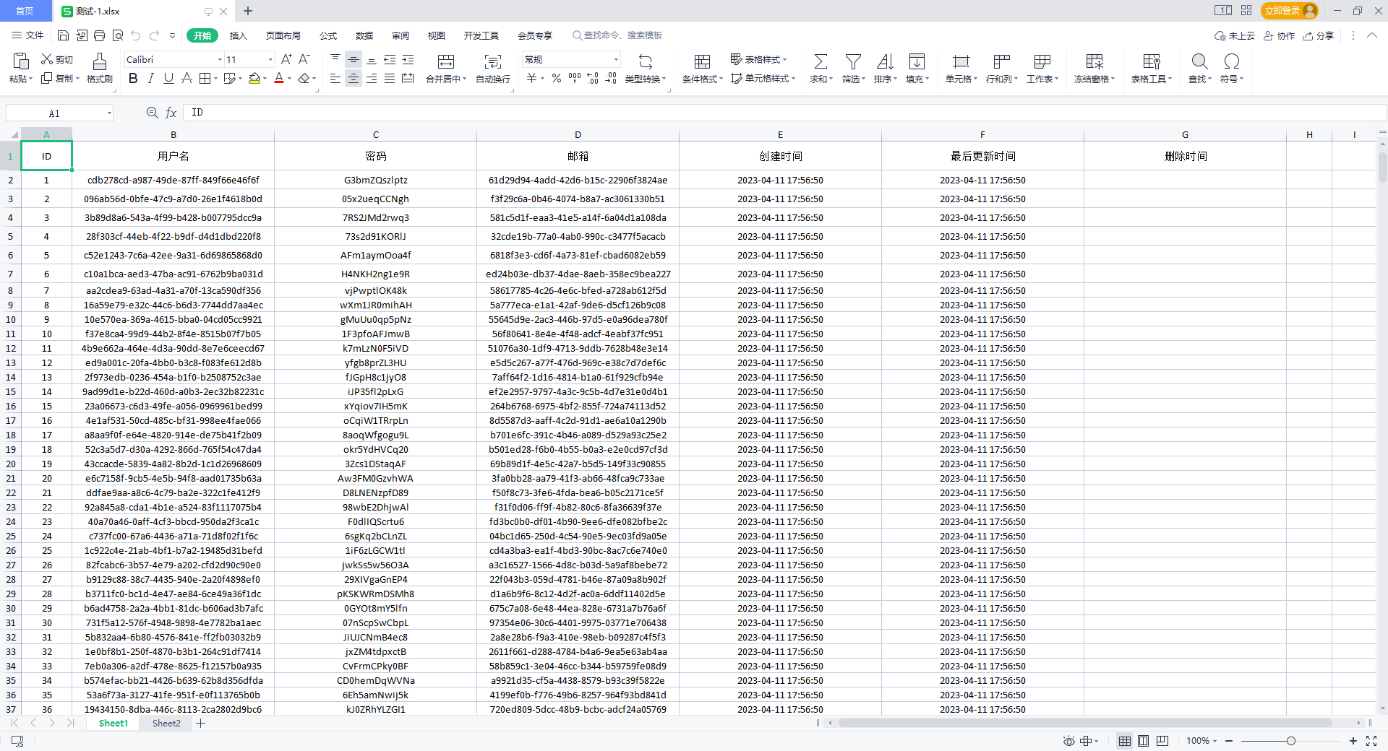Click the Merge and Center (合并居中) icon
Image resolution: width=1388 pixels, height=751 pixels.
point(446,61)
